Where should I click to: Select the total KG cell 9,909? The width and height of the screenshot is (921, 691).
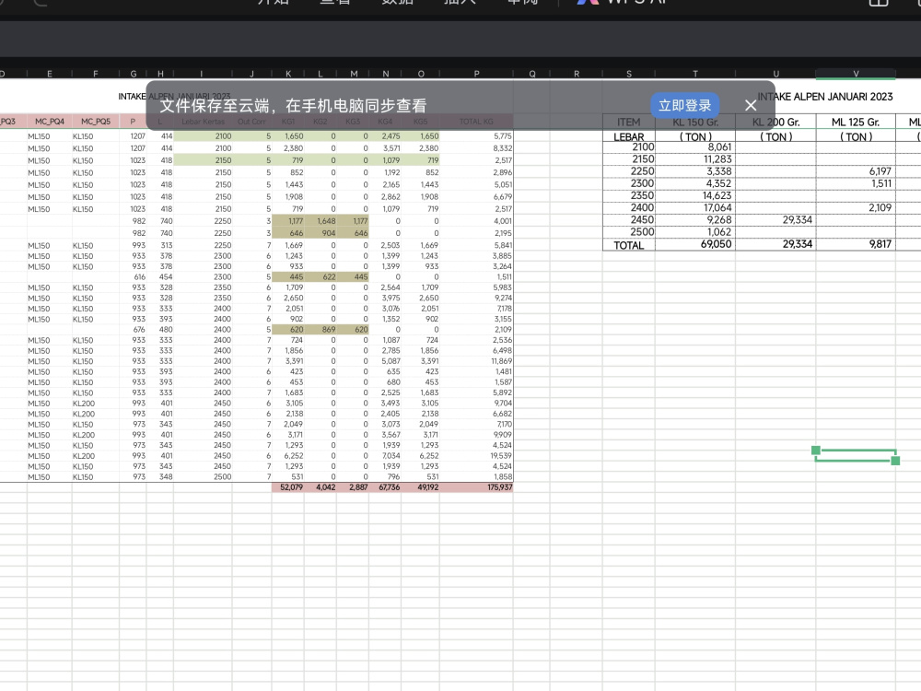pos(476,435)
